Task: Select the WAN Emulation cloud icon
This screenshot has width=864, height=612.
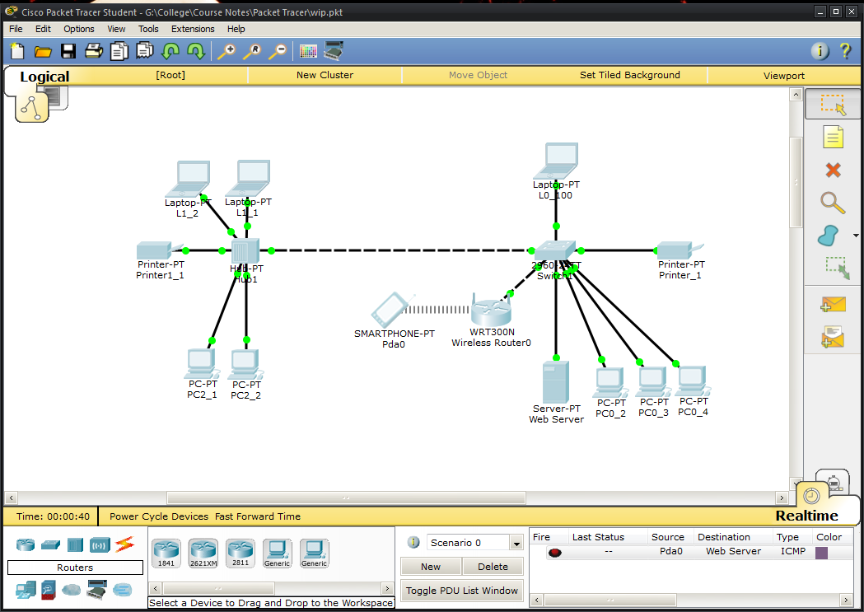Action: [x=71, y=591]
